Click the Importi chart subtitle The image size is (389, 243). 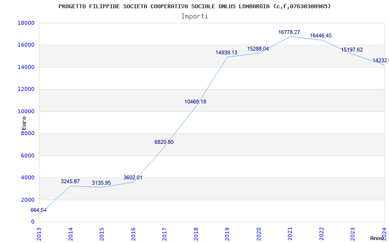coord(194,16)
